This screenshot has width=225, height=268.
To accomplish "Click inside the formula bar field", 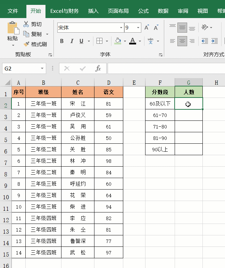I will pos(166,68).
